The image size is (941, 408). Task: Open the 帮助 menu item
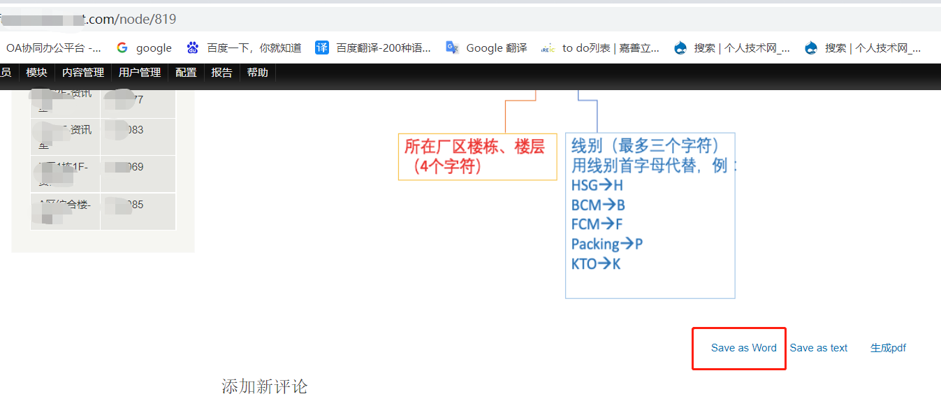click(x=257, y=73)
